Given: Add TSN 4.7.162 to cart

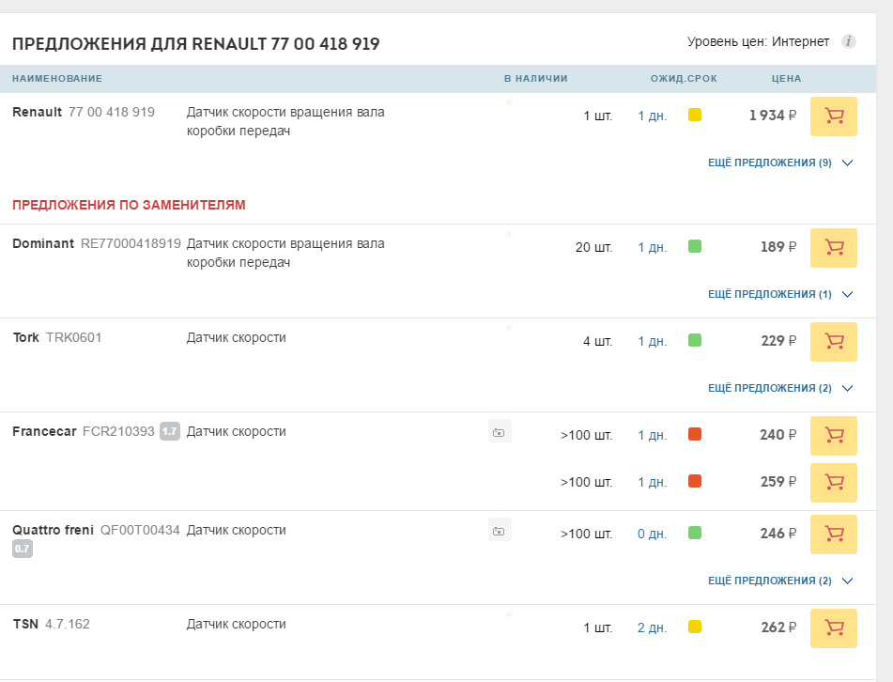Looking at the screenshot, I should pos(833,628).
